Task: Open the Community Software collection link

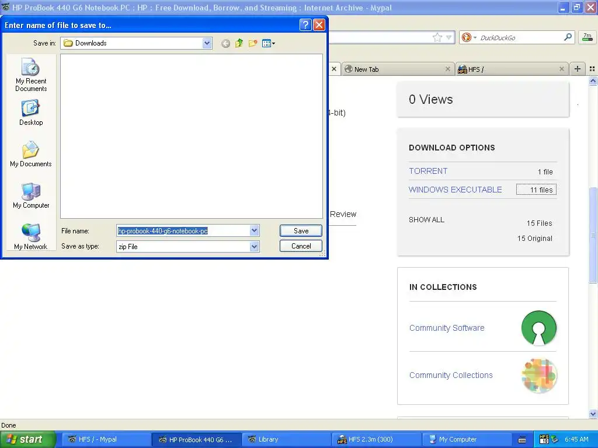Action: pos(447,328)
